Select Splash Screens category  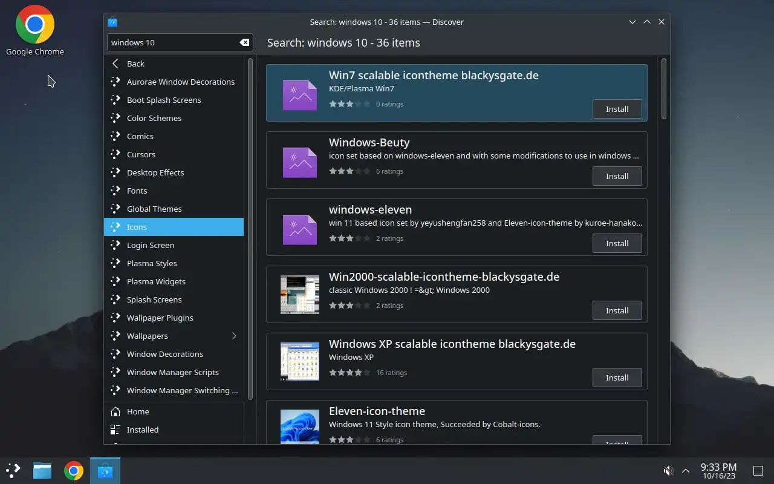(x=174, y=299)
